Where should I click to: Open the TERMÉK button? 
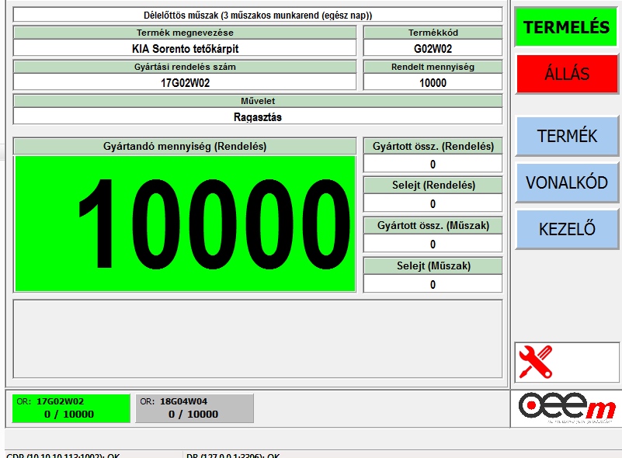[567, 137]
